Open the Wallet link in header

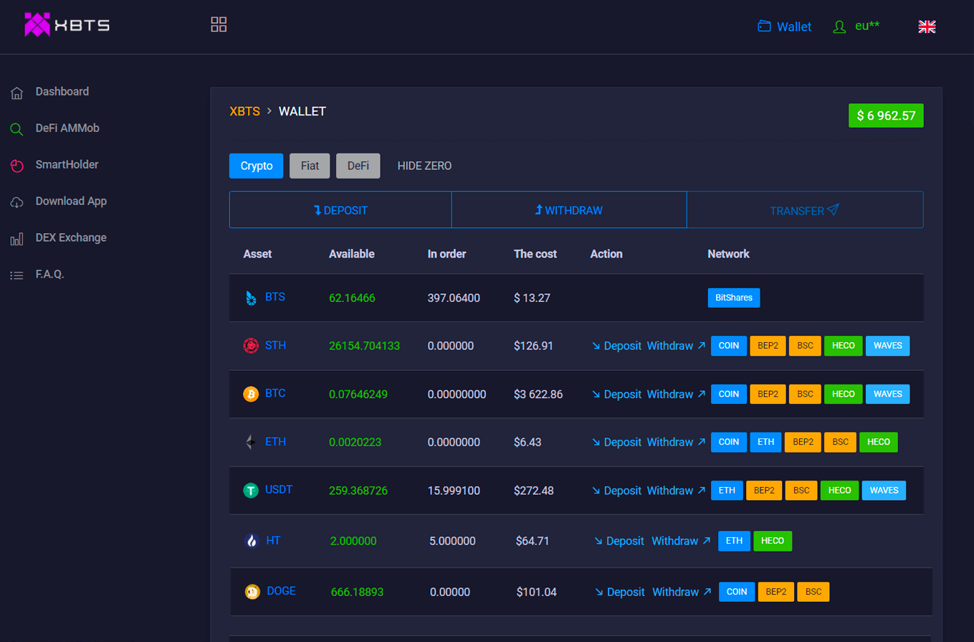point(784,27)
